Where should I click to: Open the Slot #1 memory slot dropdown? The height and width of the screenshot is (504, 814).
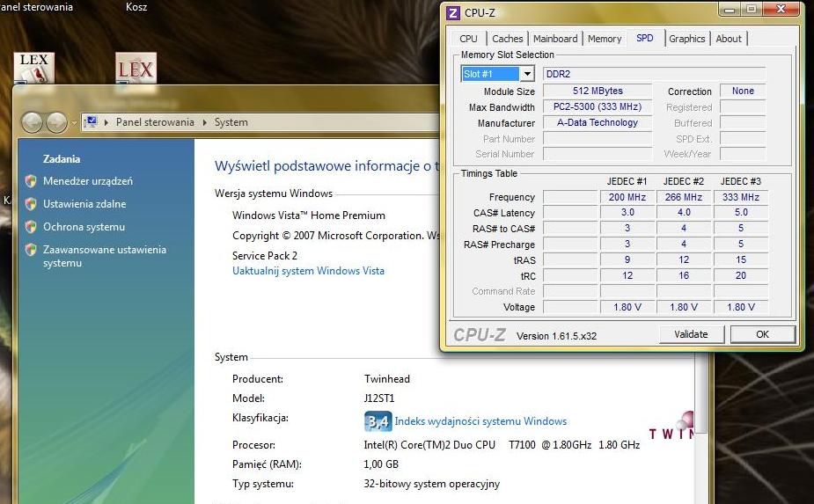click(x=527, y=74)
